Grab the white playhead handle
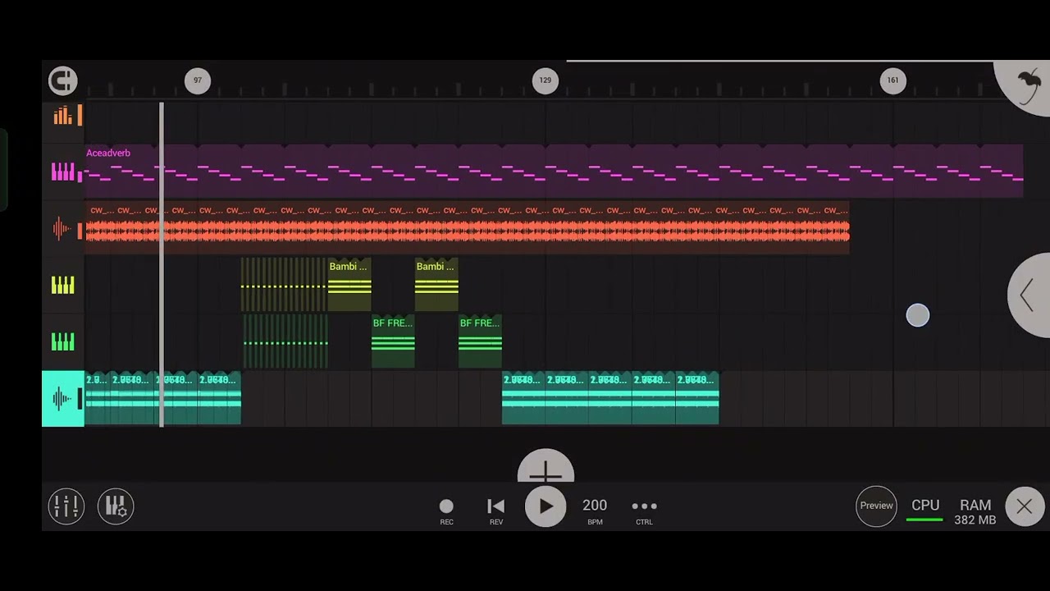Viewport: 1050px width, 591px height. (162, 264)
